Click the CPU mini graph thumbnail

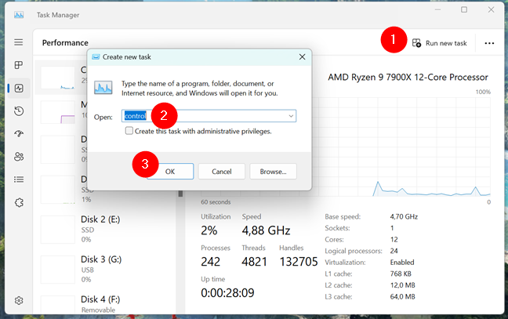pyautogui.click(x=58, y=78)
